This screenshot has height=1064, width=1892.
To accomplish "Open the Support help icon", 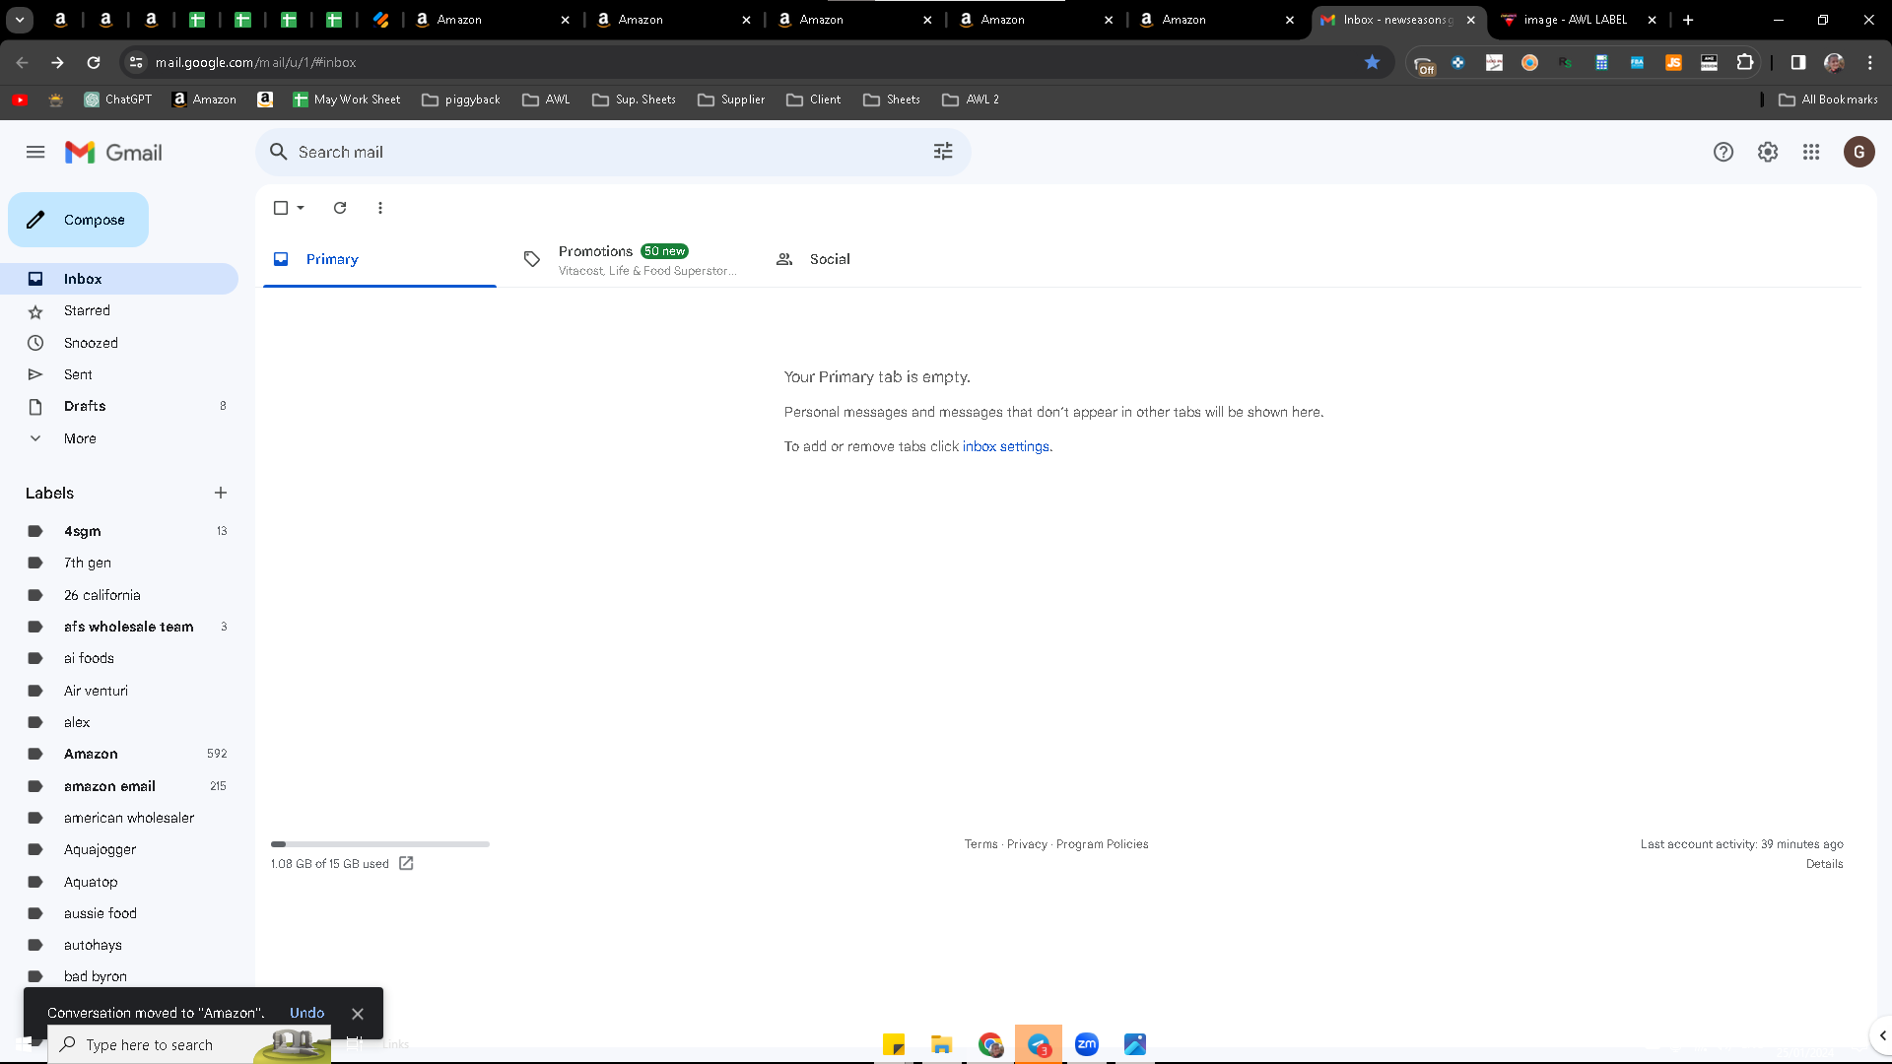I will (x=1723, y=152).
